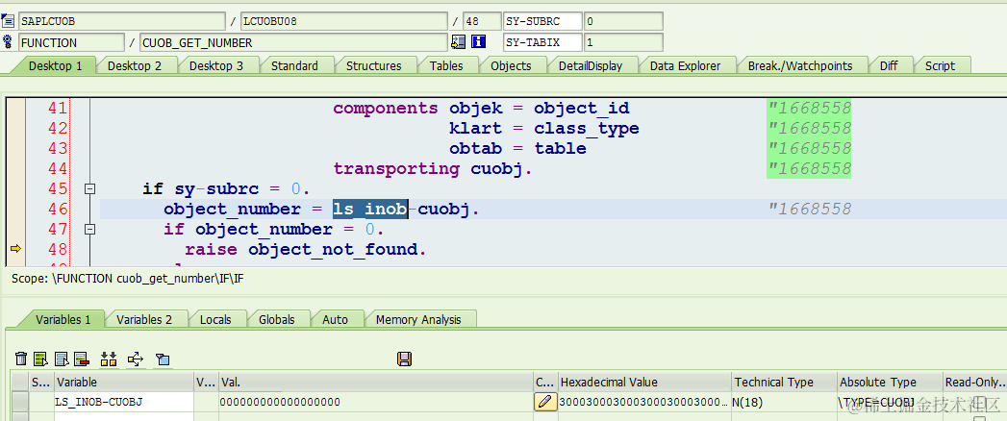Image resolution: width=1007 pixels, height=421 pixels.
Task: Click the list icon with red minus
Action: [x=81, y=359]
